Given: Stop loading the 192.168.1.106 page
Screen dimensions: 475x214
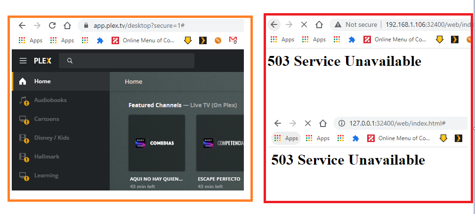Looking at the screenshot, I should (304, 24).
